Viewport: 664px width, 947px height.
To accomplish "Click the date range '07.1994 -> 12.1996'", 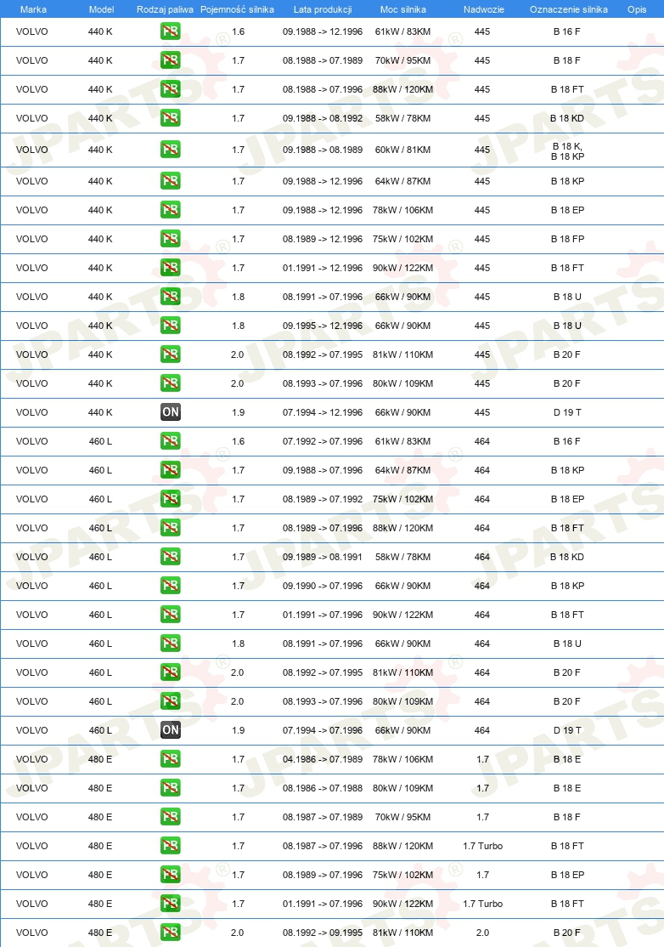I will point(323,412).
